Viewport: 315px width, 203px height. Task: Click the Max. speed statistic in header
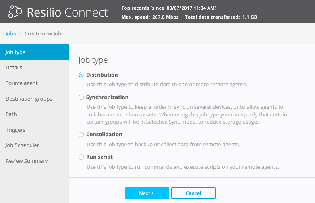coord(149,17)
